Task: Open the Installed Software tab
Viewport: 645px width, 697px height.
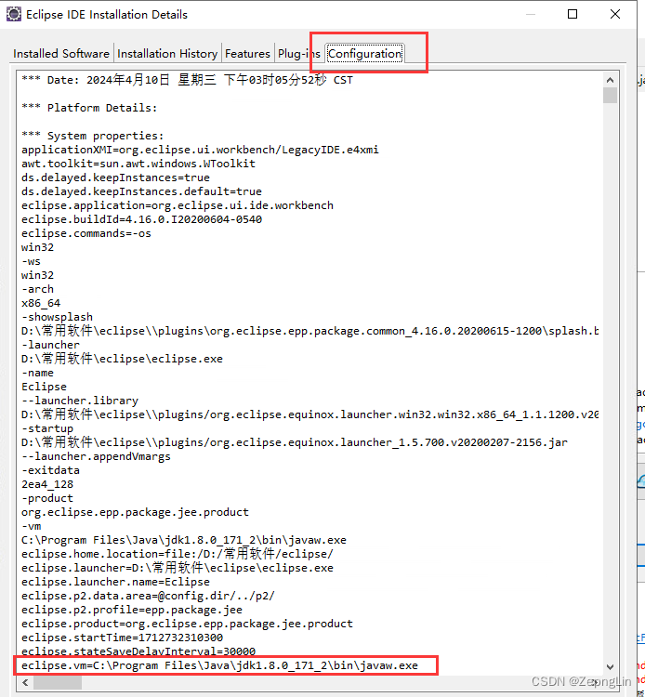Action: coord(61,54)
